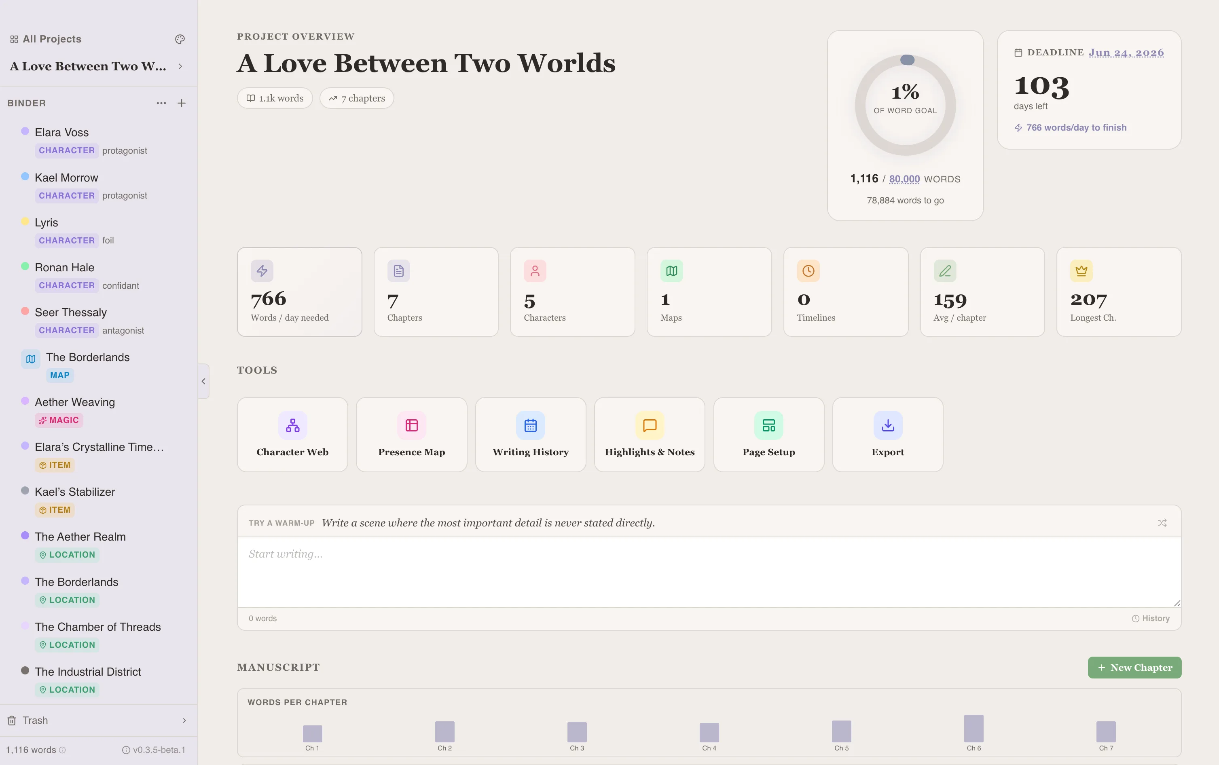
Task: Shuffle the warm-up writing prompt
Action: click(1162, 523)
